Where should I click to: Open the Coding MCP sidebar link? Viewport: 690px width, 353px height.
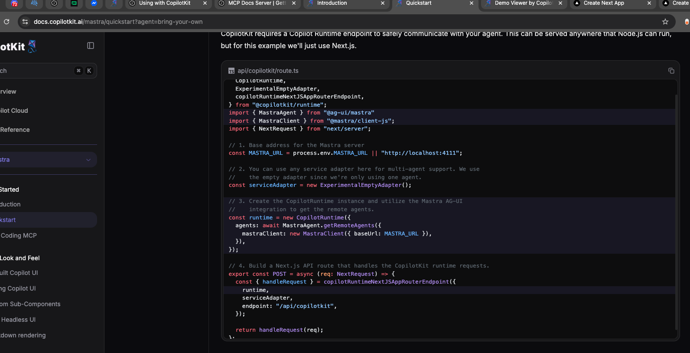19,235
